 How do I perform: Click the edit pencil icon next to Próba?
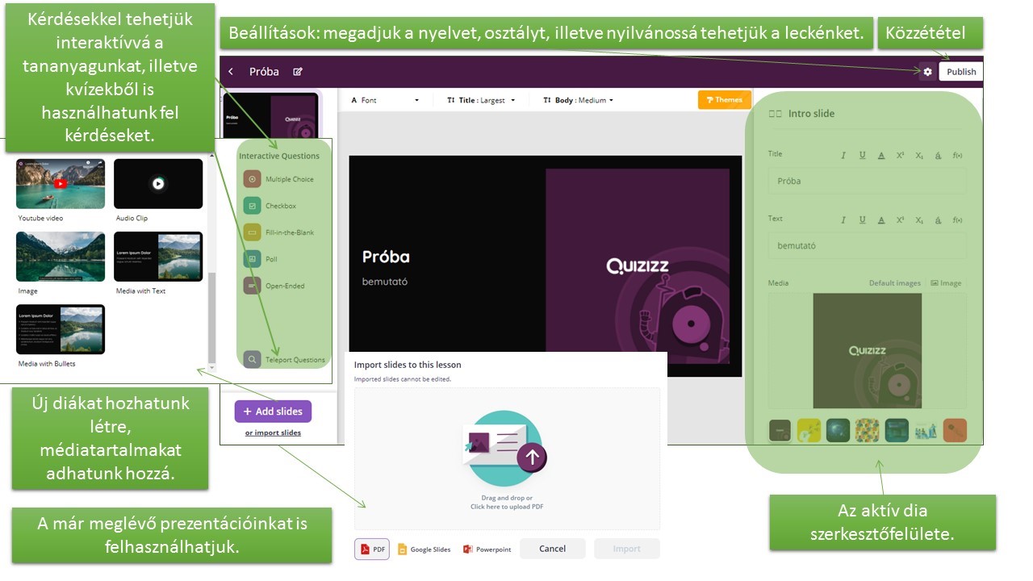tap(298, 72)
